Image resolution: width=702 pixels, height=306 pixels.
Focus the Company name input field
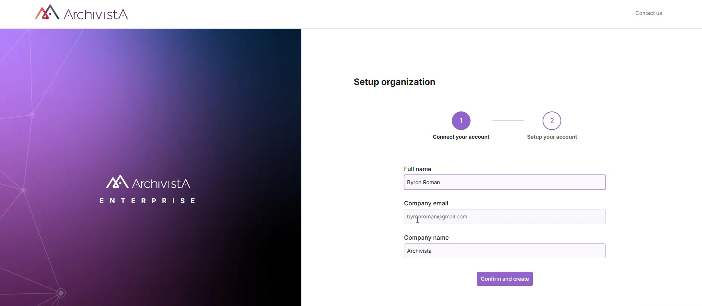coord(504,251)
